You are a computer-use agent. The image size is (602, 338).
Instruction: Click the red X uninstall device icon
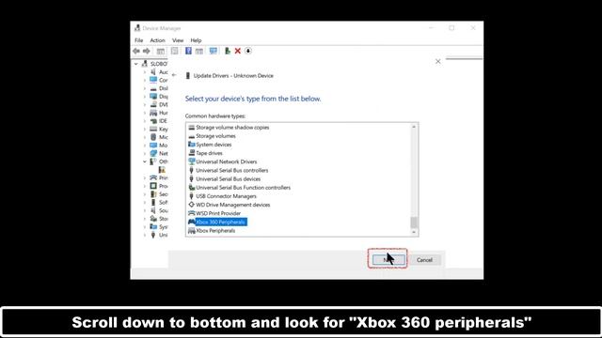point(238,51)
